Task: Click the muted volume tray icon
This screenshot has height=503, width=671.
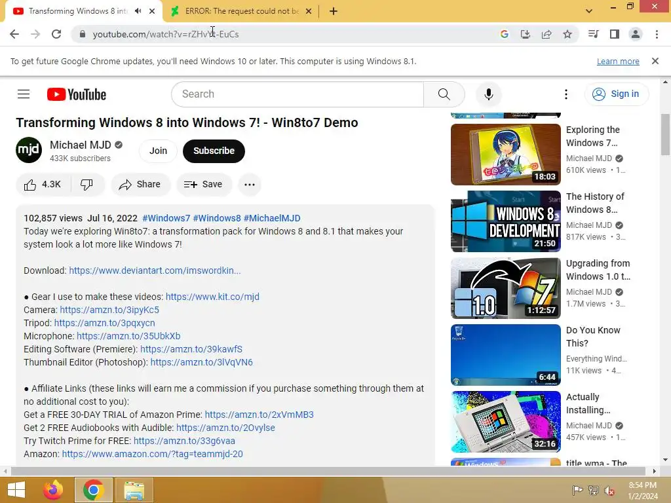Action: click(x=609, y=491)
